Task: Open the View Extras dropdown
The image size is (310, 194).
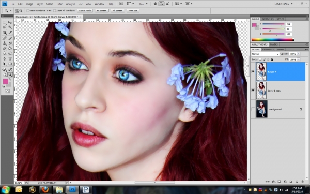Action: pyautogui.click(x=130, y=4)
